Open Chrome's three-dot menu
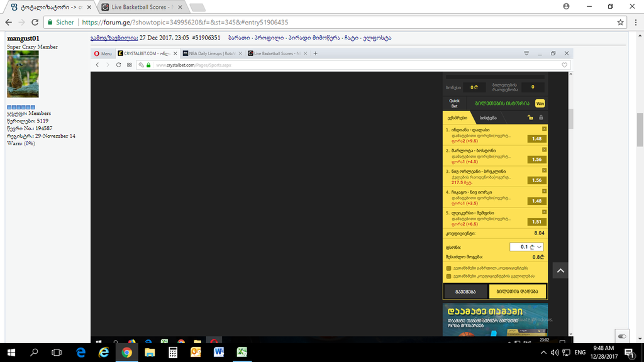This screenshot has width=644, height=362. pos(636,23)
